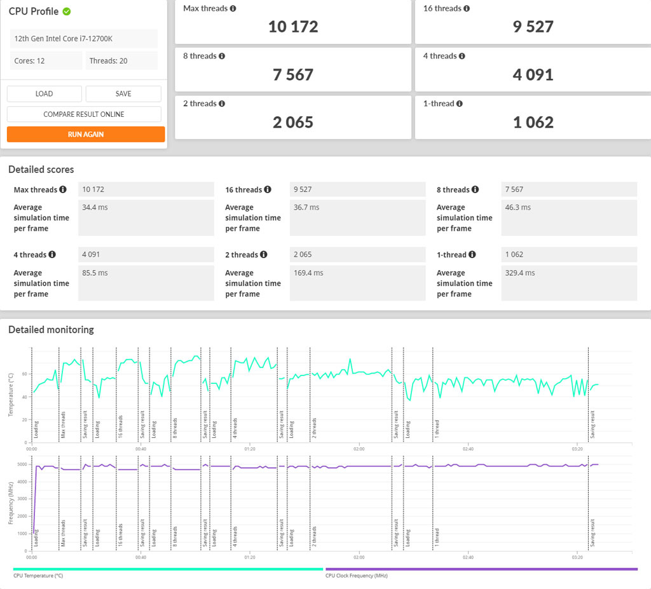Open Max threads info icon in Detailed scores
Image resolution: width=651 pixels, height=589 pixels.
[63, 189]
